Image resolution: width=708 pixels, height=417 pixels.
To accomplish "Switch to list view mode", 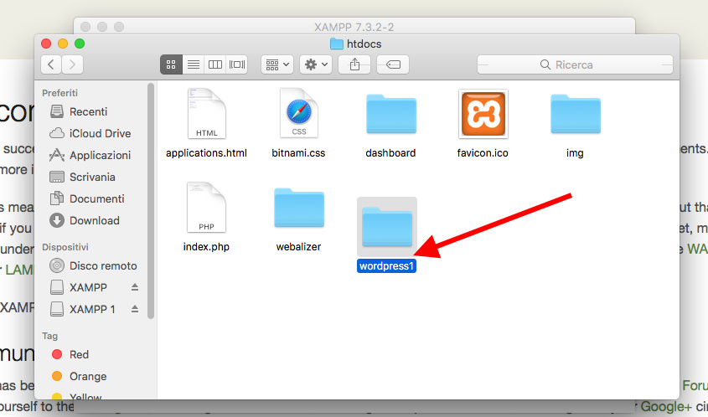I will click(x=194, y=64).
